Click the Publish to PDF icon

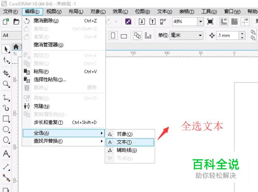click(163, 22)
